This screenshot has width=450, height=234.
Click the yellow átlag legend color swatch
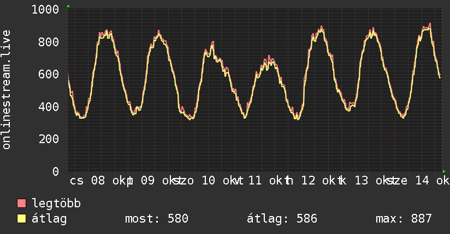pos(21,218)
